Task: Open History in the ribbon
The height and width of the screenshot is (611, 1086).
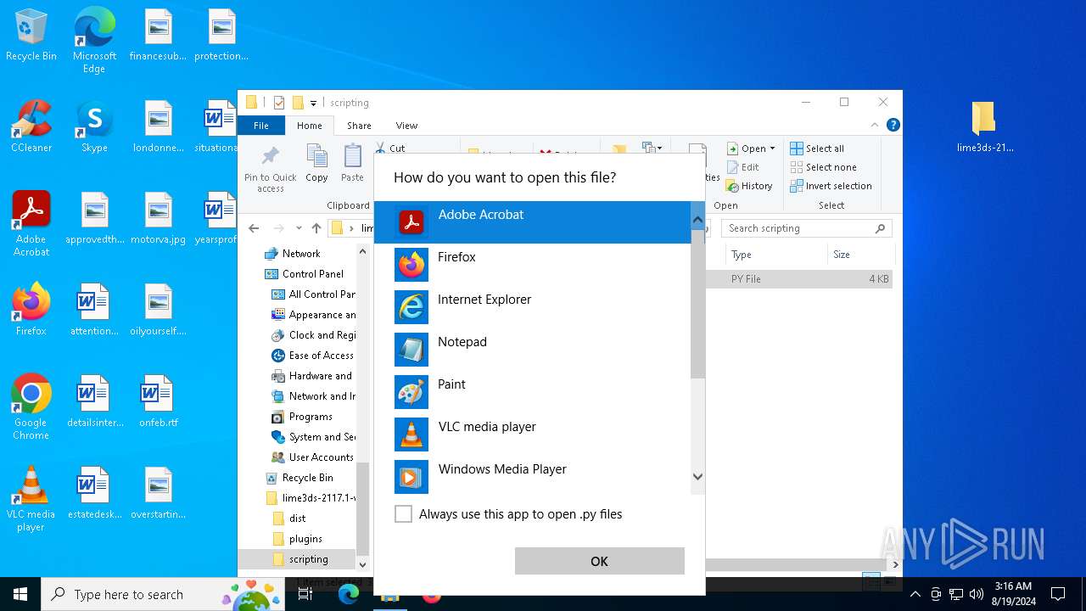Action: pos(749,186)
